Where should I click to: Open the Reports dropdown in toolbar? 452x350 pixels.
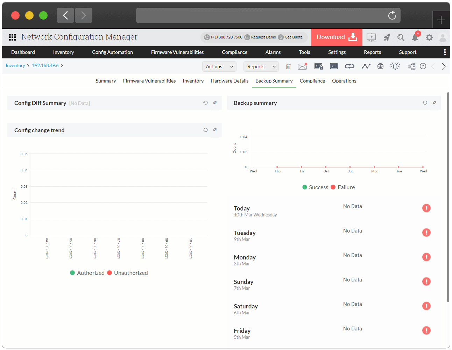coord(261,66)
